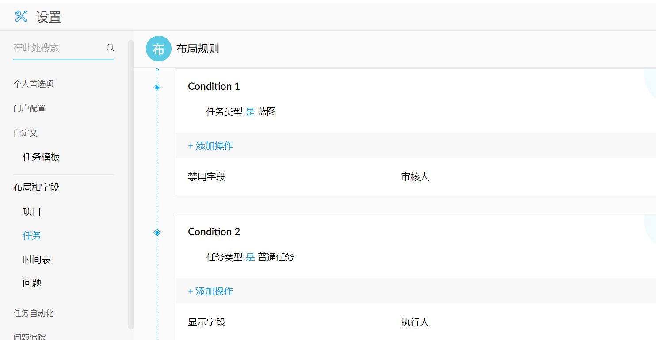656x340 pixels.
Task: Focus the 在此处搜索 search field
Action: point(57,48)
